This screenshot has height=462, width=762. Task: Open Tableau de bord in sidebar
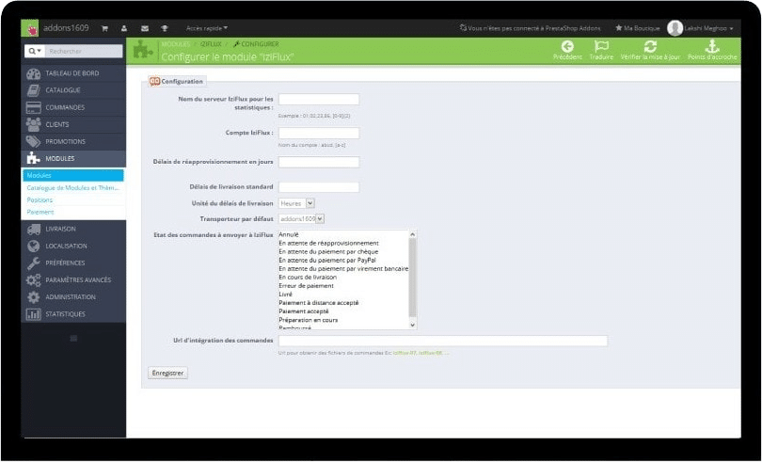click(73, 73)
